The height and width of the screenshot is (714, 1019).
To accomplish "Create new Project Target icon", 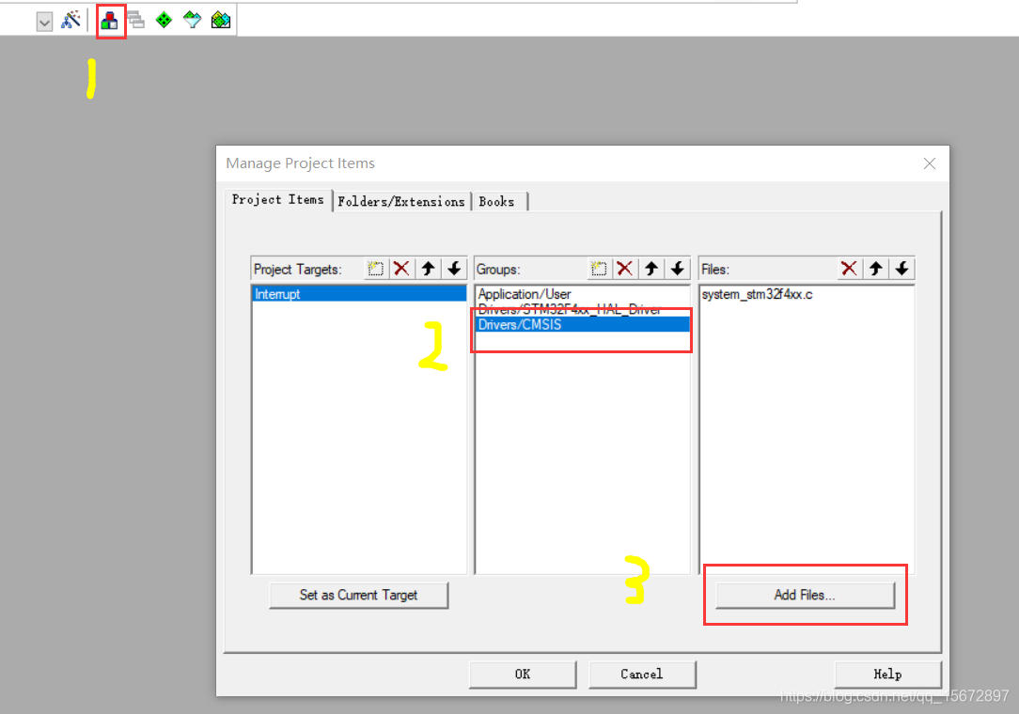I will tap(375, 269).
